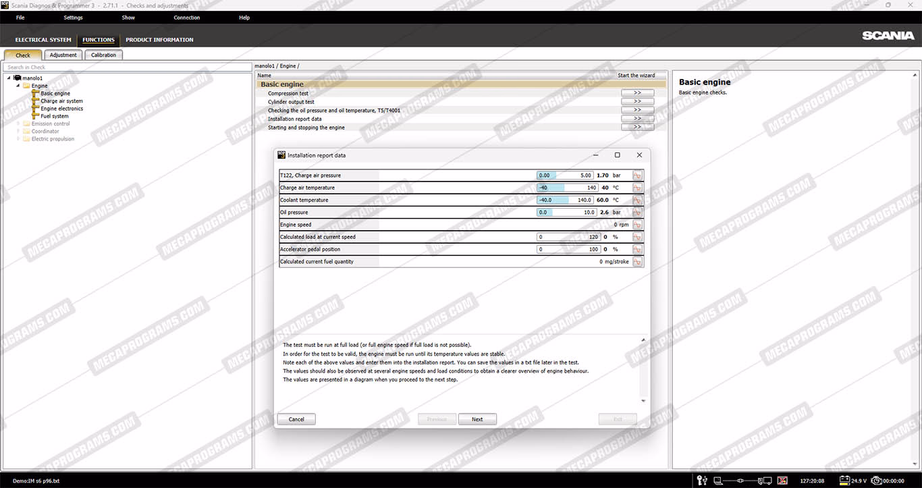Select the Check tab
Viewport: 922px width, 488px height.
23,55
